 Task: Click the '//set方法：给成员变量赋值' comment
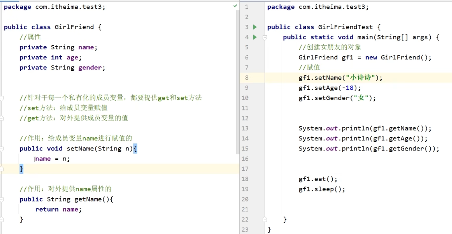63,108
